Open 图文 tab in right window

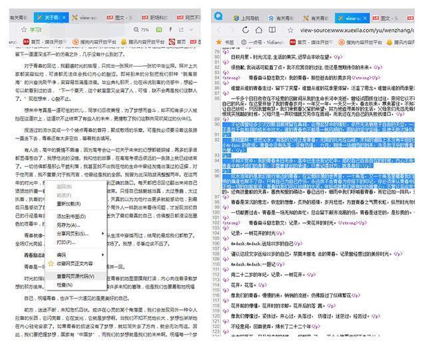coord(386,18)
